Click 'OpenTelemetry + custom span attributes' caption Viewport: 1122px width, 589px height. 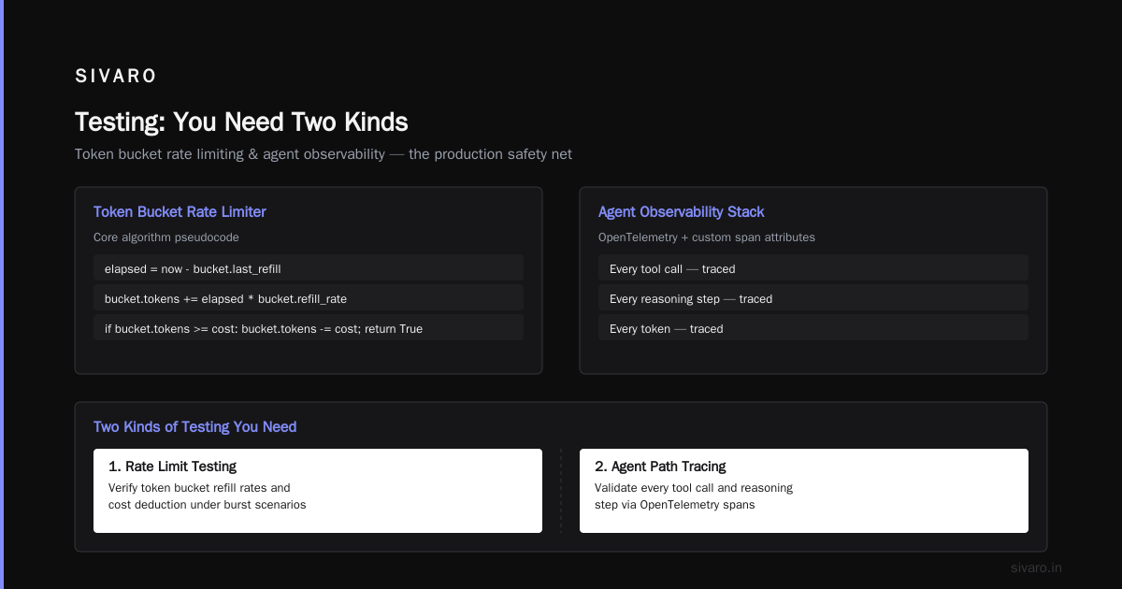click(x=707, y=237)
